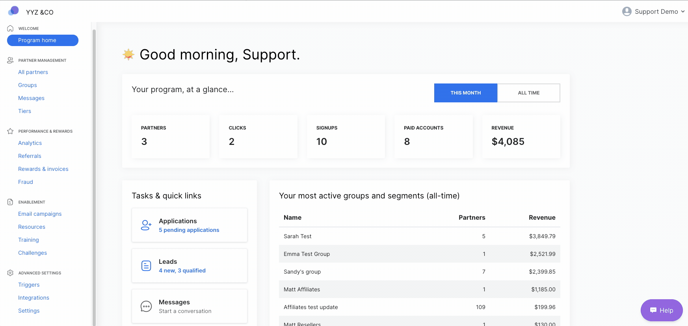Select the Affiliates test update row

click(420, 307)
